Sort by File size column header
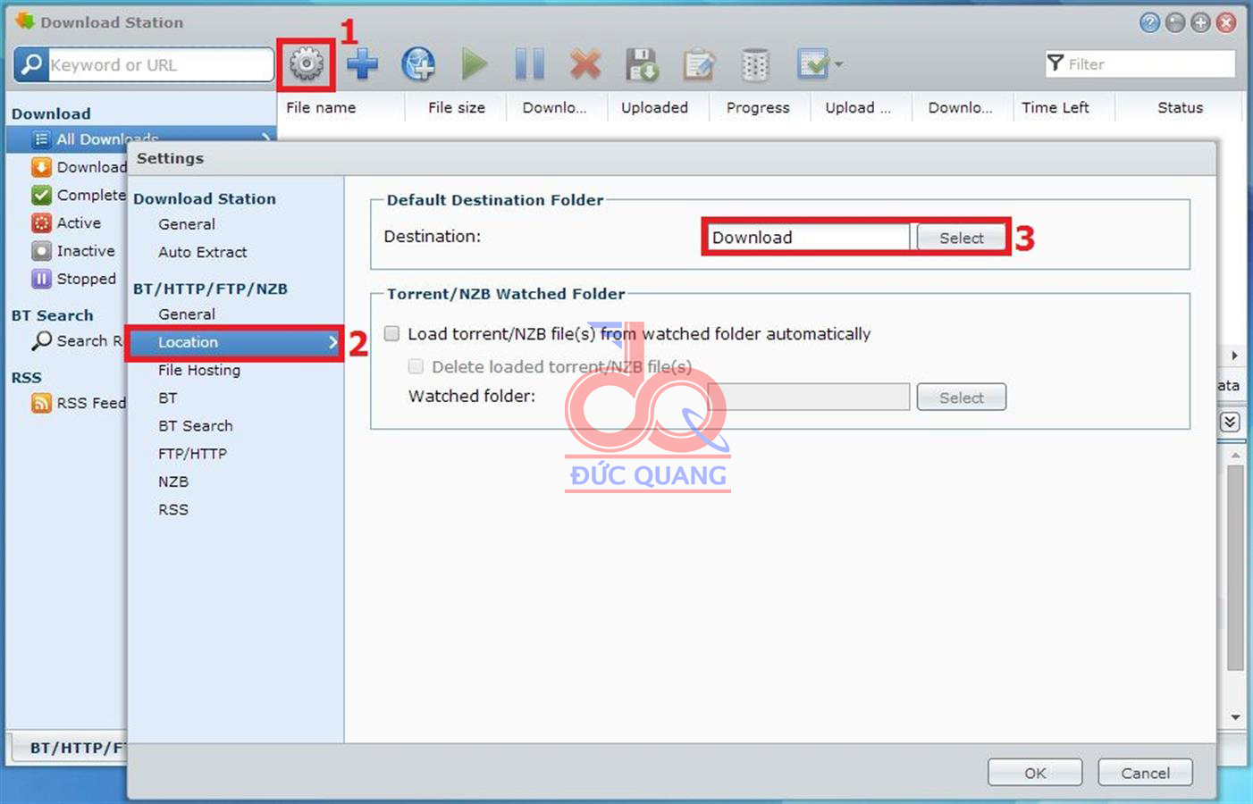 pos(457,107)
